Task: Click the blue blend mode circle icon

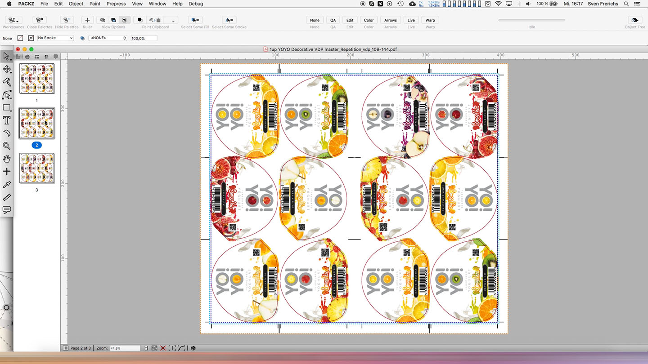Action: click(82, 38)
